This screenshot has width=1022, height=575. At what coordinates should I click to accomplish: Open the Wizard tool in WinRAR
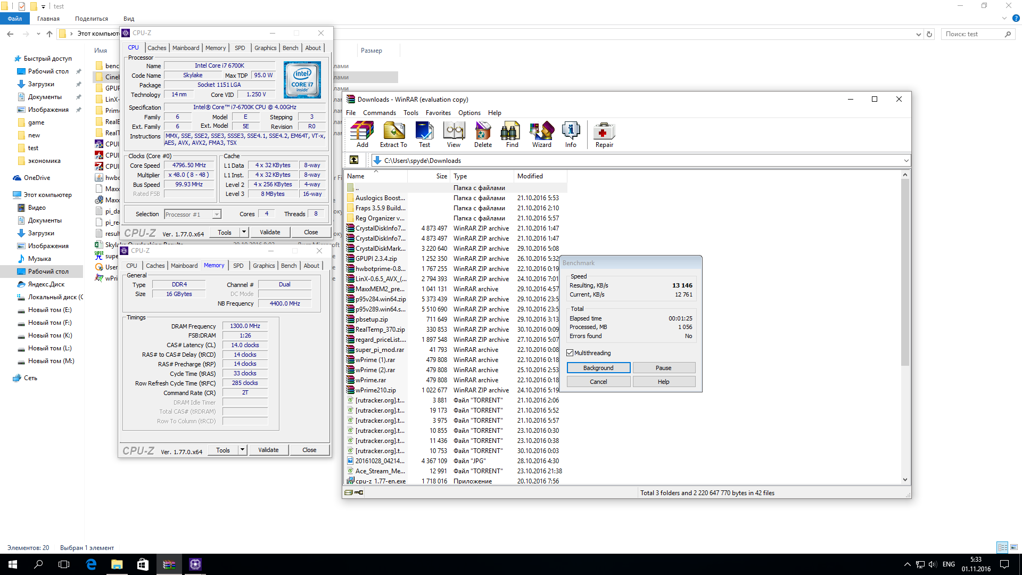point(541,134)
